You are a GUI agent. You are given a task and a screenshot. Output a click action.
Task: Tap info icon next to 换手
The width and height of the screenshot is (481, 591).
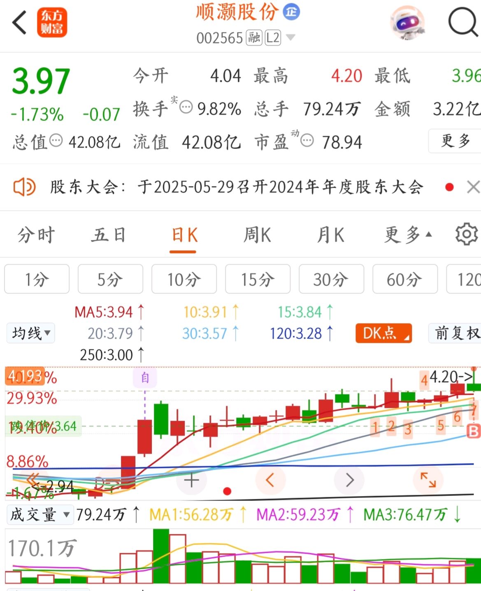[186, 107]
